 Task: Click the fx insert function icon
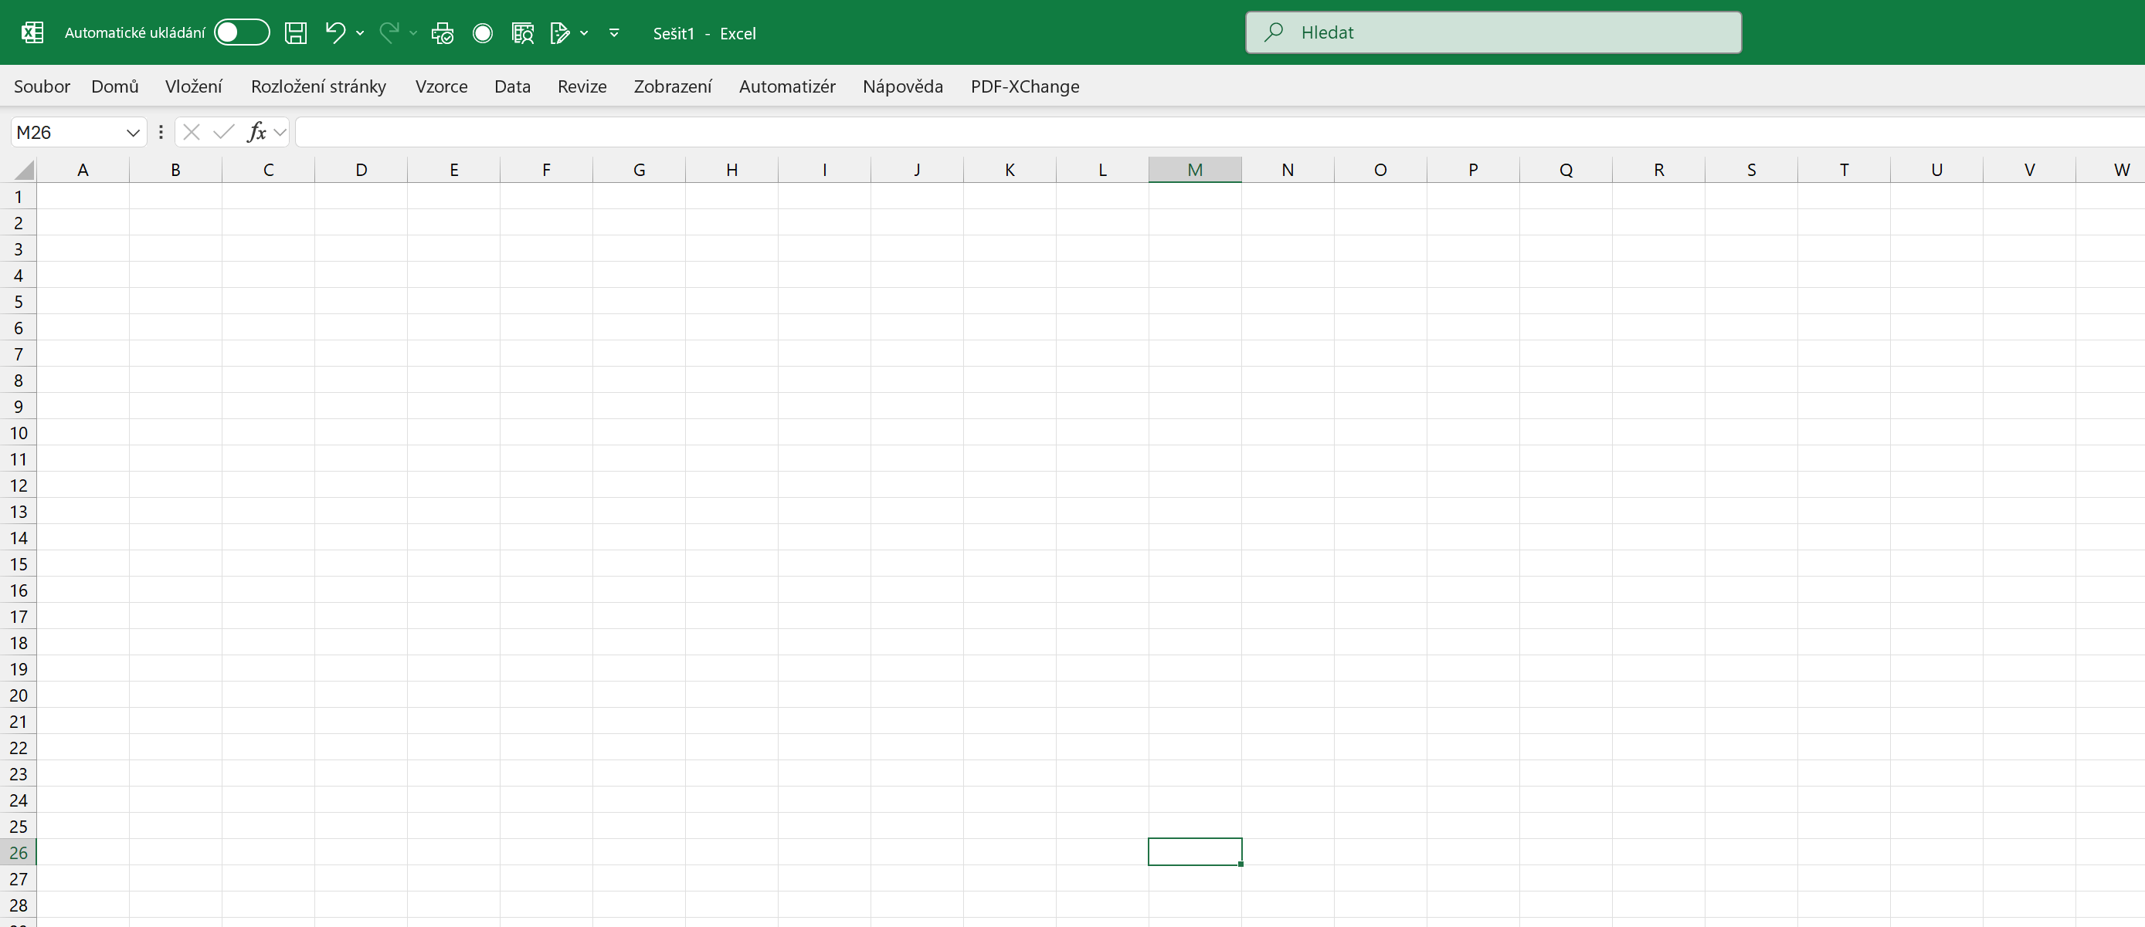tap(256, 132)
